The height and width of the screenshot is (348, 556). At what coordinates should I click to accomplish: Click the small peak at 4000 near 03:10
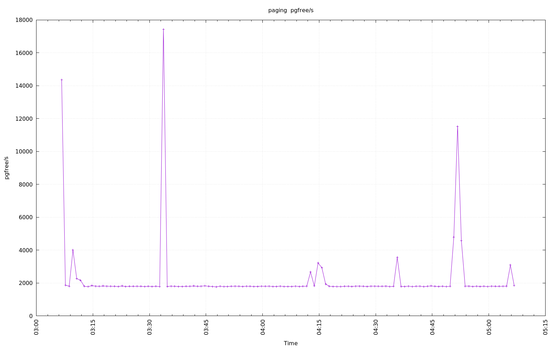[x=73, y=250]
